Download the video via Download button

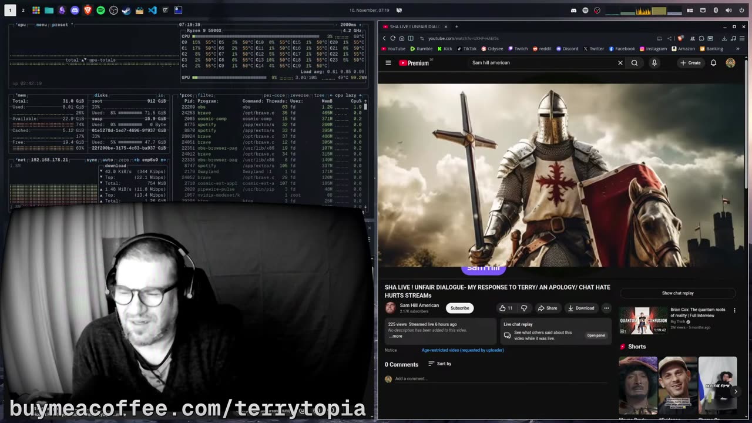click(x=581, y=308)
